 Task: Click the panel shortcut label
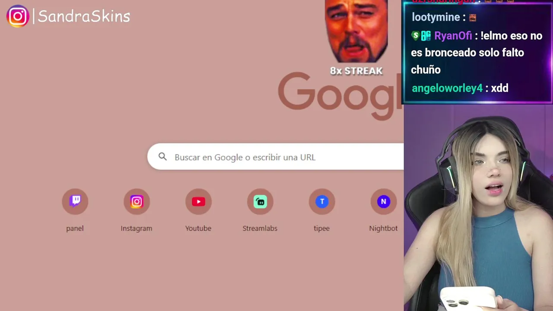(75, 228)
